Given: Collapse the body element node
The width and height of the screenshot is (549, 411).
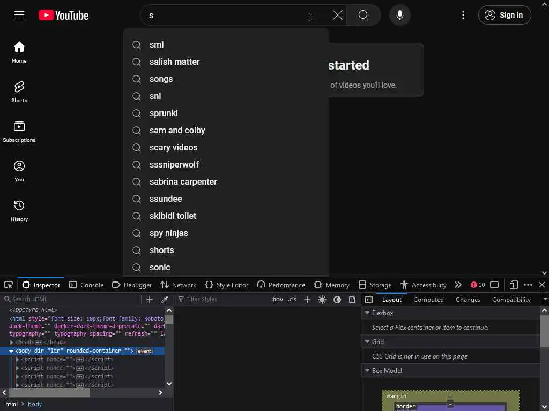Looking at the screenshot, I should coord(11,351).
